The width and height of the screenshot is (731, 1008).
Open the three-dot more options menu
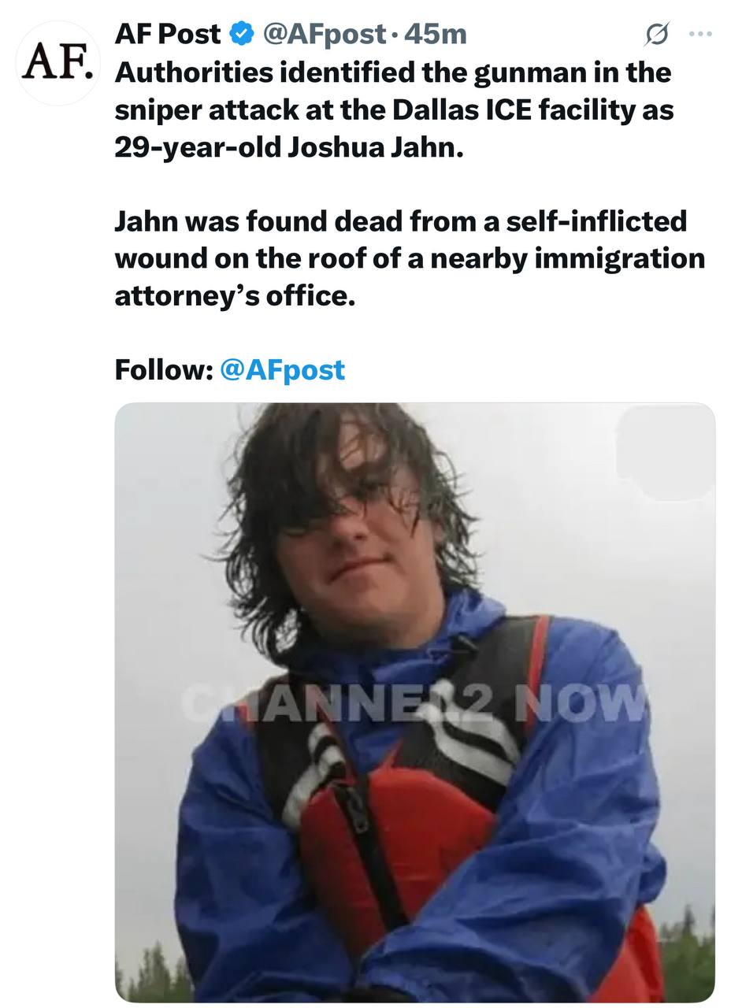700,34
